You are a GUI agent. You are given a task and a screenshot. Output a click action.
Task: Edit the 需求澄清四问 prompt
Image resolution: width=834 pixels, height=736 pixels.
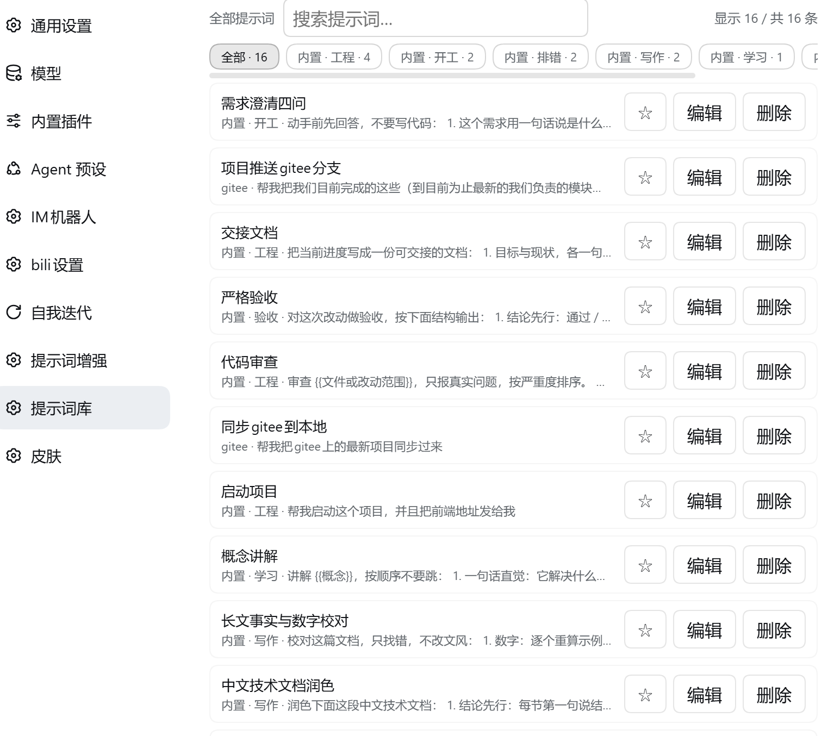click(704, 112)
